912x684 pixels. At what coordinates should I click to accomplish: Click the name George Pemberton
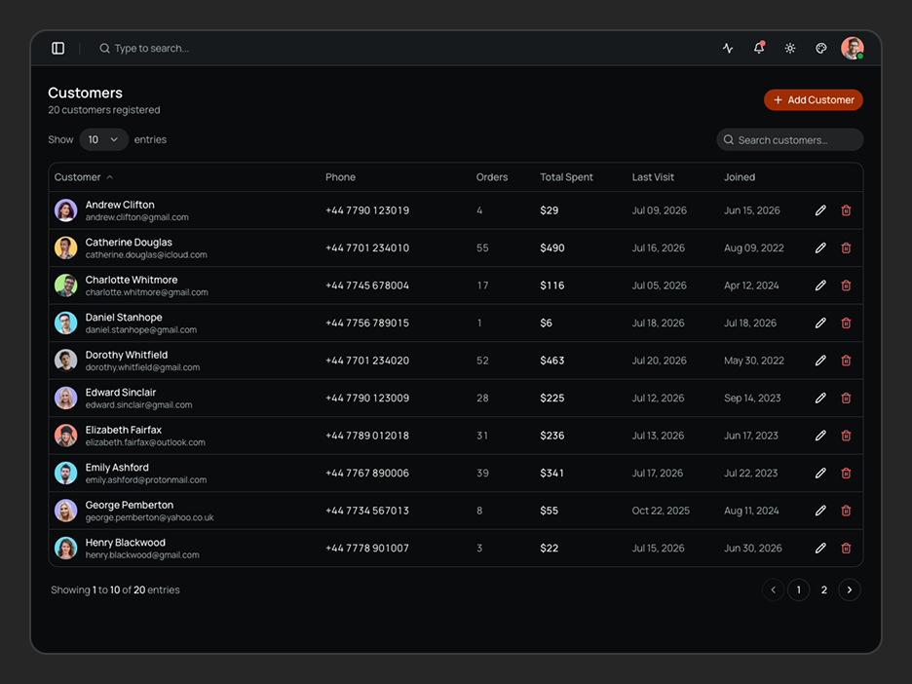coord(130,505)
